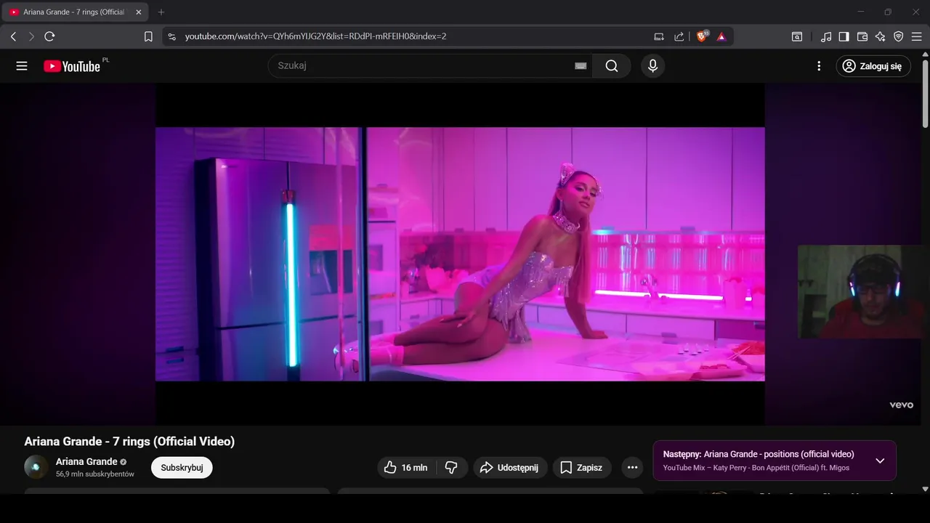Click the Zapisz save button
930x523 pixels.
pos(581,468)
